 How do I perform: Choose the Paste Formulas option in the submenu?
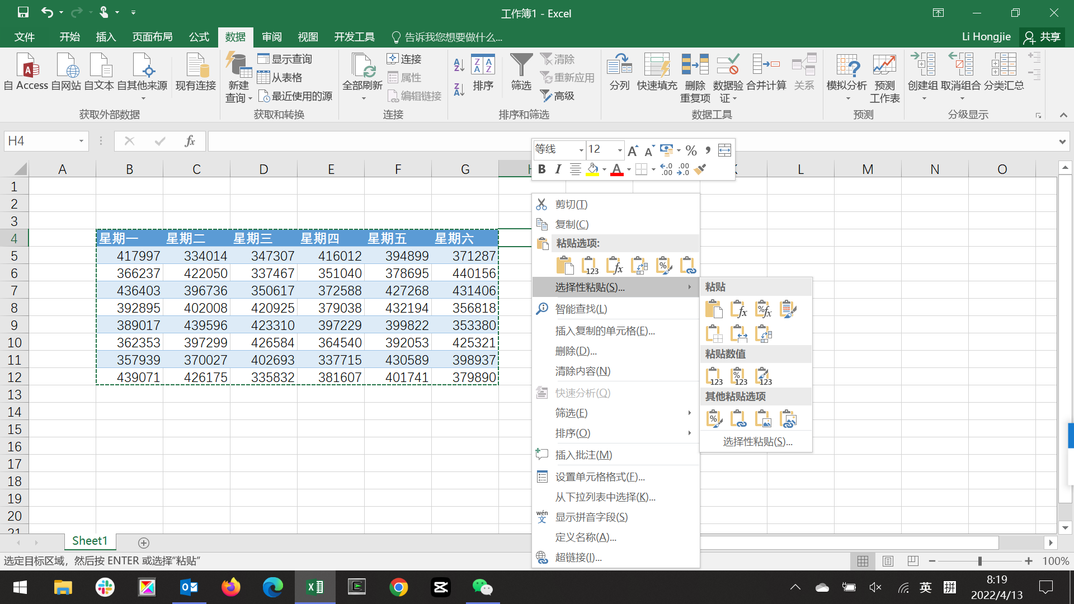[739, 309]
